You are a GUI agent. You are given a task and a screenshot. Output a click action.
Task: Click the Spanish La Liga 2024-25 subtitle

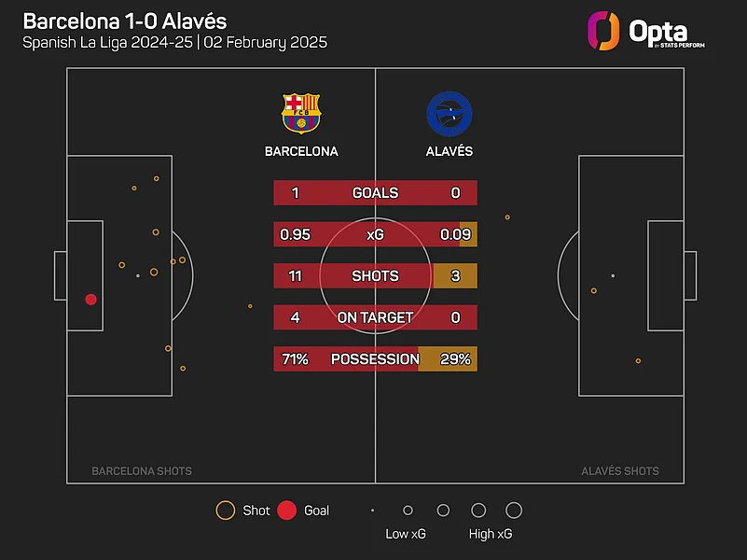coord(175,43)
